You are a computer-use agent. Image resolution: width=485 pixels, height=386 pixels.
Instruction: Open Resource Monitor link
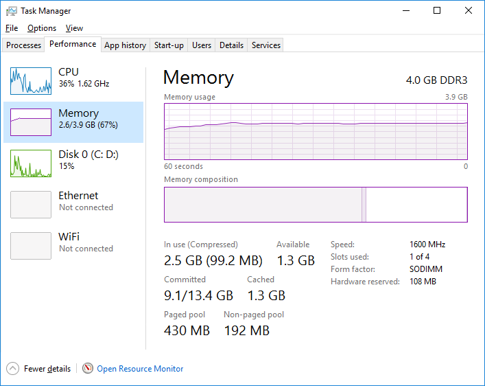(140, 369)
